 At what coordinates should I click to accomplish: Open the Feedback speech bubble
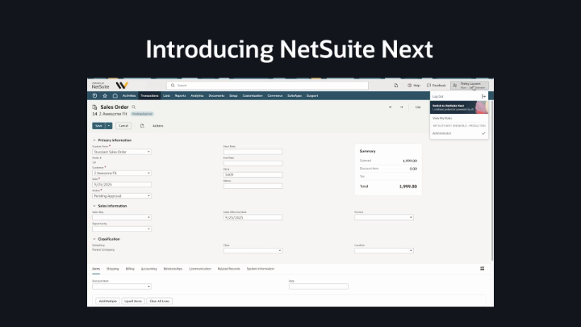[436, 86]
